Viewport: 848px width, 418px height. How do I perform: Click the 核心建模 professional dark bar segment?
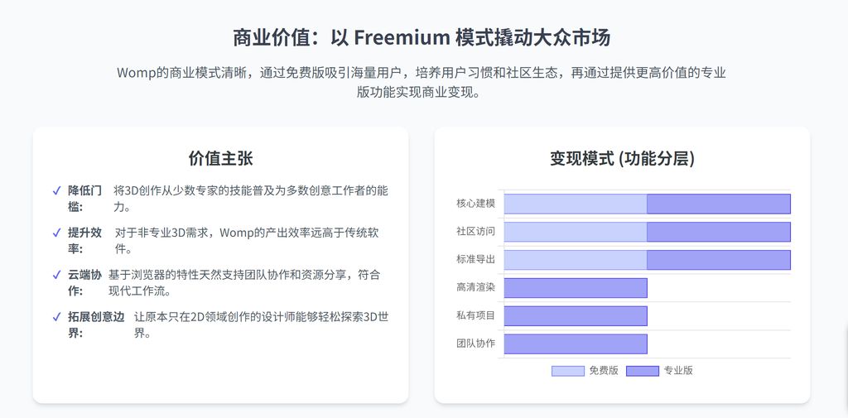tap(718, 204)
